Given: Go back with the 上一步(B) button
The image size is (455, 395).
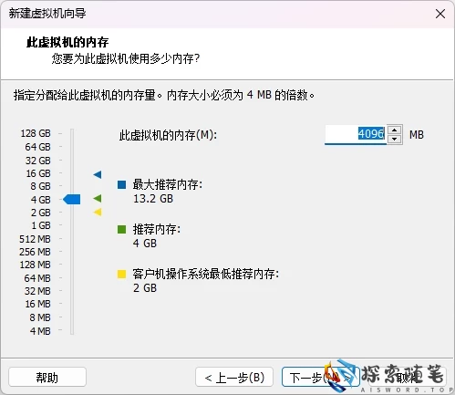Looking at the screenshot, I should [234, 378].
